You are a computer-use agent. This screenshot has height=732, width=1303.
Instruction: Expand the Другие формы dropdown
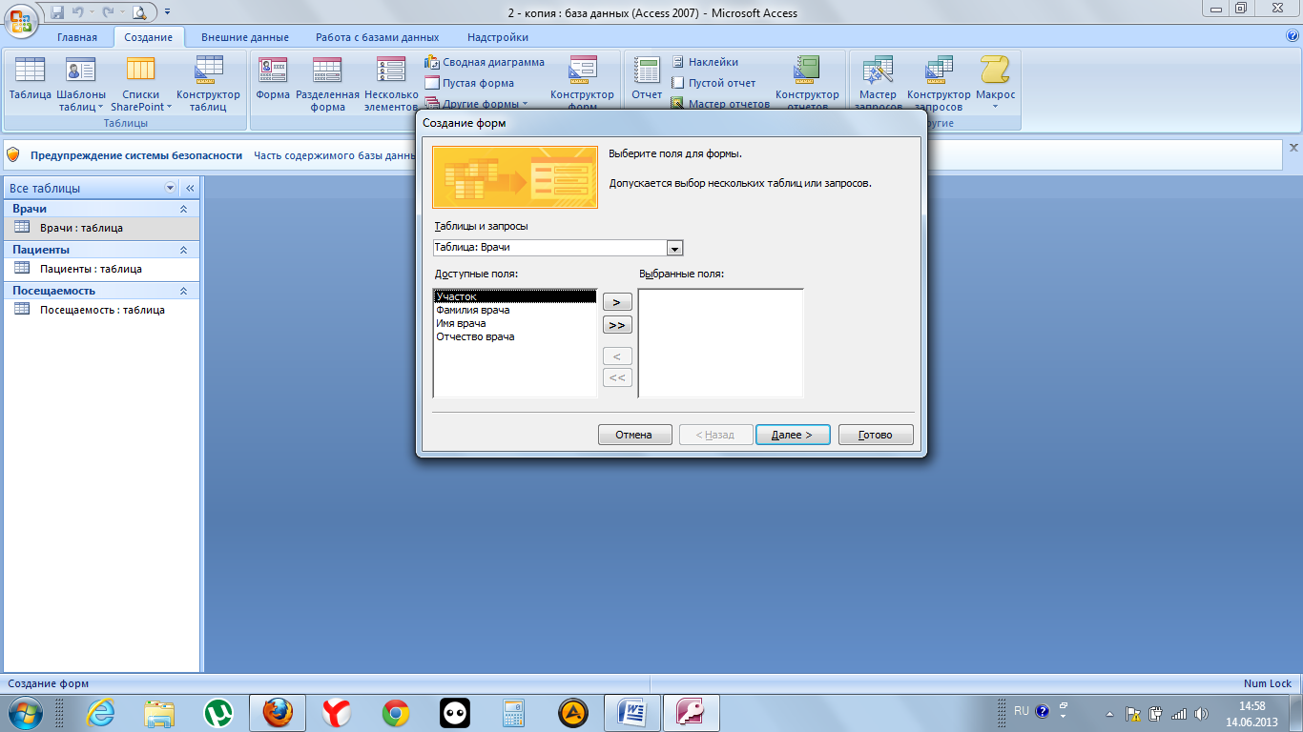click(476, 104)
